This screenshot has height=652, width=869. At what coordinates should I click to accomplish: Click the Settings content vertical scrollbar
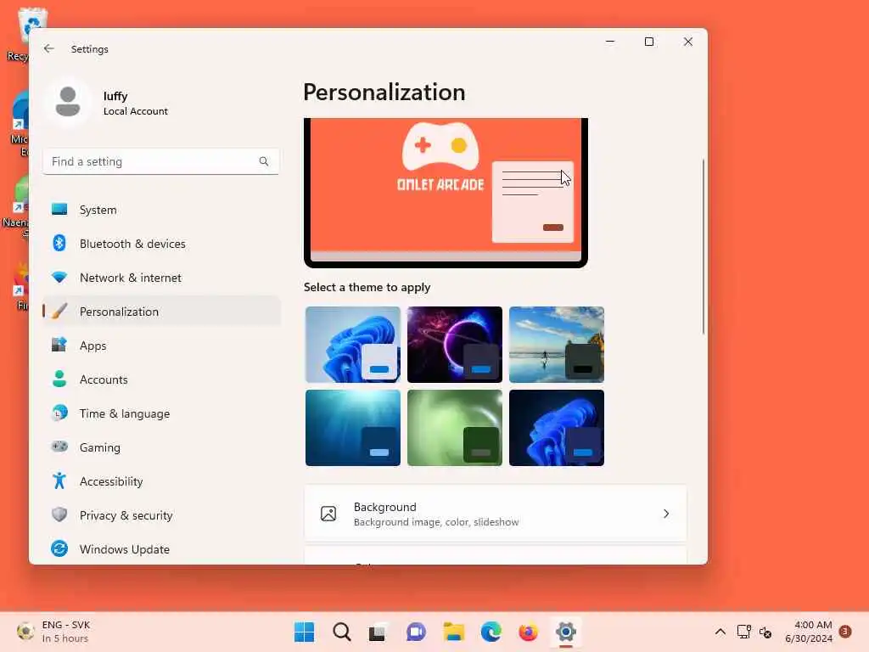click(x=704, y=247)
